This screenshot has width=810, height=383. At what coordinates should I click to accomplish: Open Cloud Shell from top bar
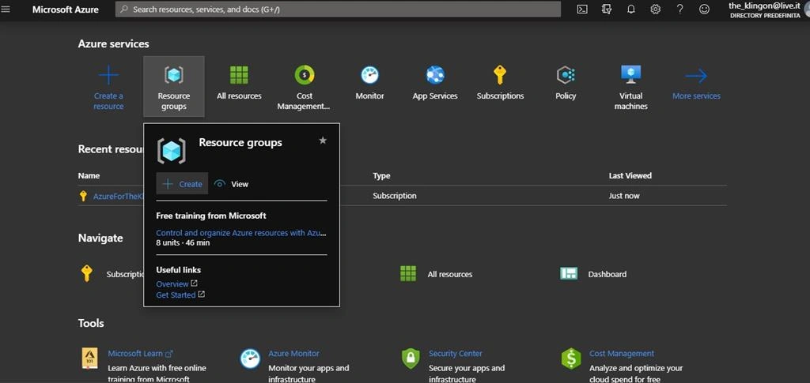[582, 9]
